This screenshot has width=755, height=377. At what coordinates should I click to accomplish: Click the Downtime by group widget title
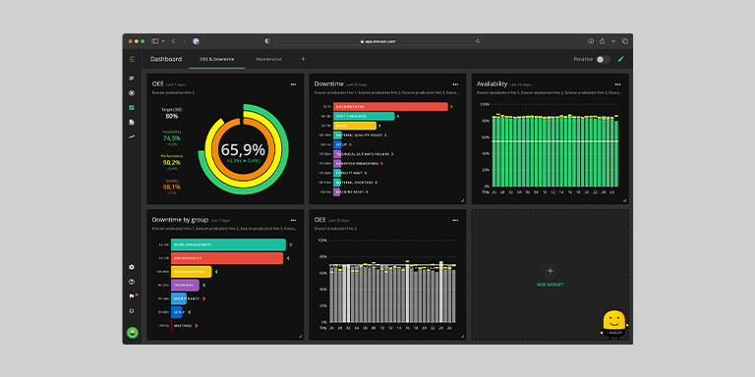[180, 220]
